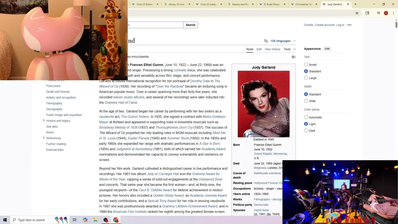
Task: Open the Read article tab
Action: 250,49
